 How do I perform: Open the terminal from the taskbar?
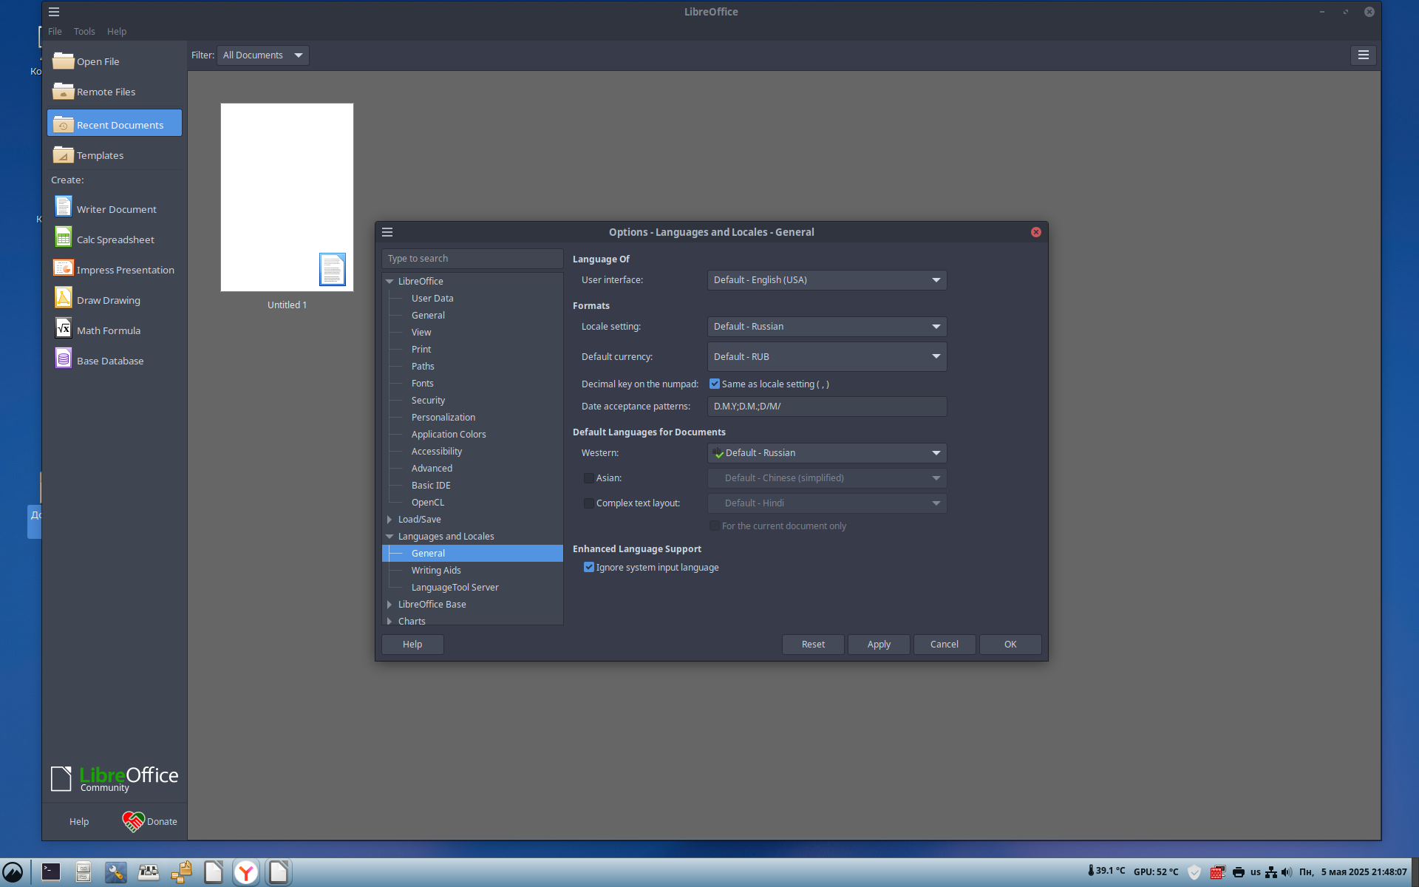point(51,872)
